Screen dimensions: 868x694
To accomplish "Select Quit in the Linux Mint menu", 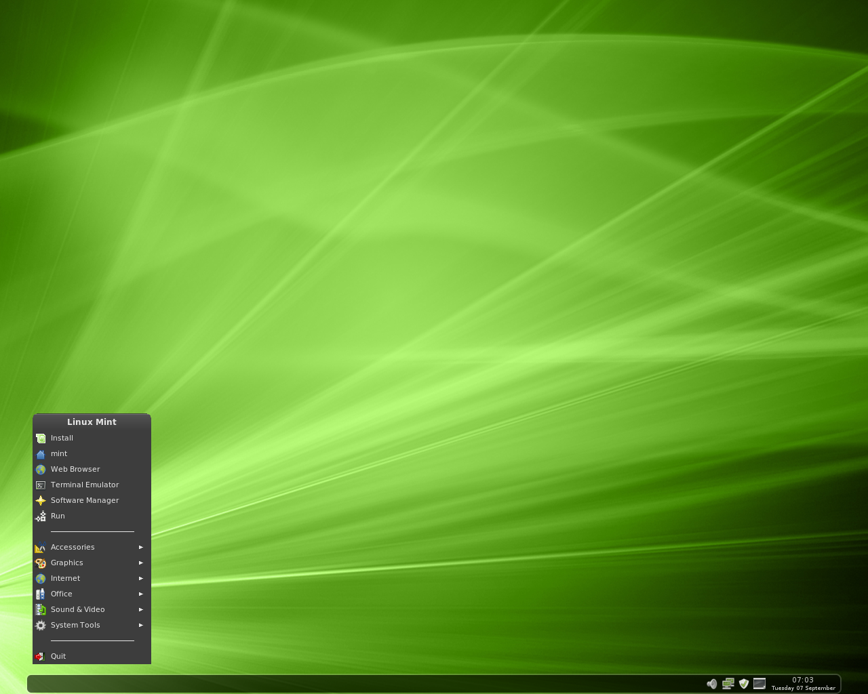I will click(92, 657).
